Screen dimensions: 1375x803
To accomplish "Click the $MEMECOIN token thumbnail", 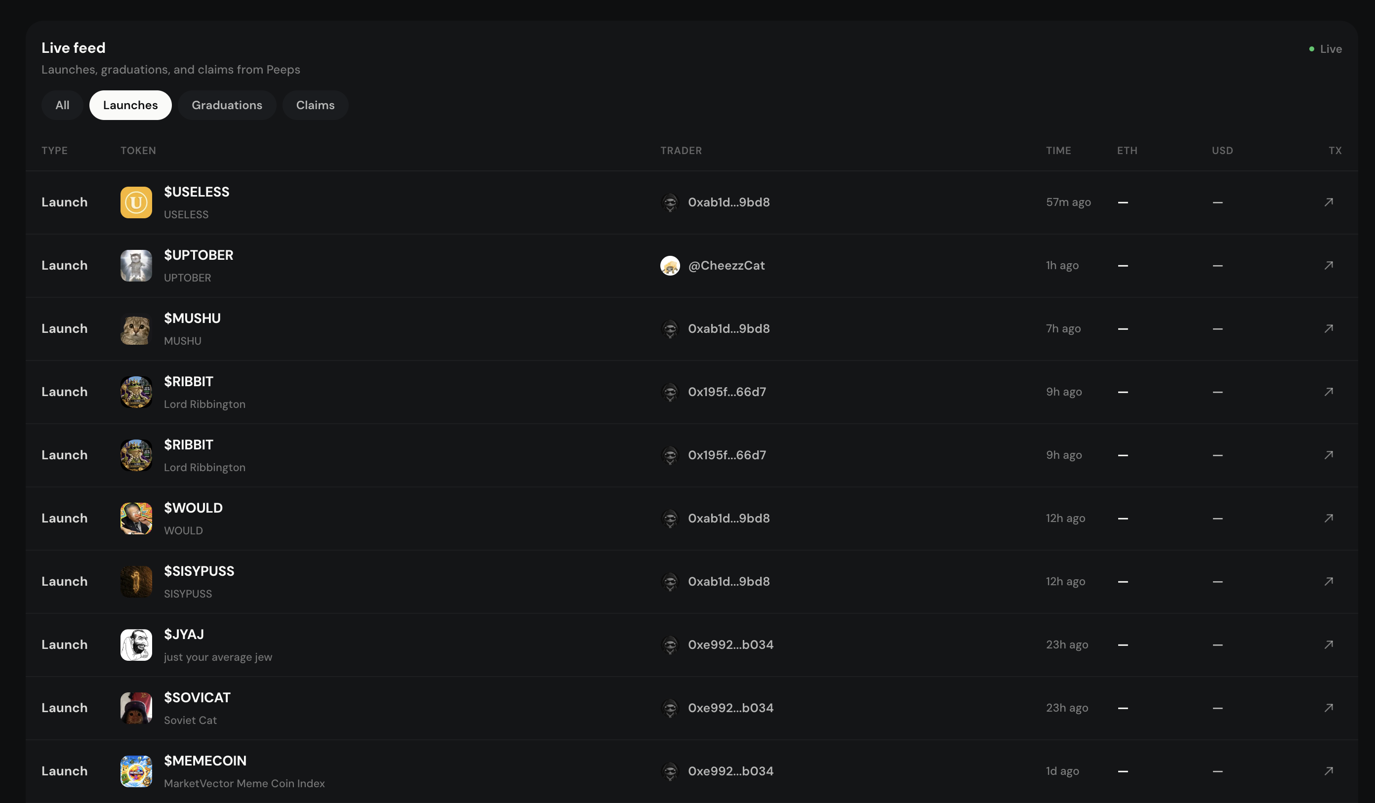I will (x=136, y=771).
